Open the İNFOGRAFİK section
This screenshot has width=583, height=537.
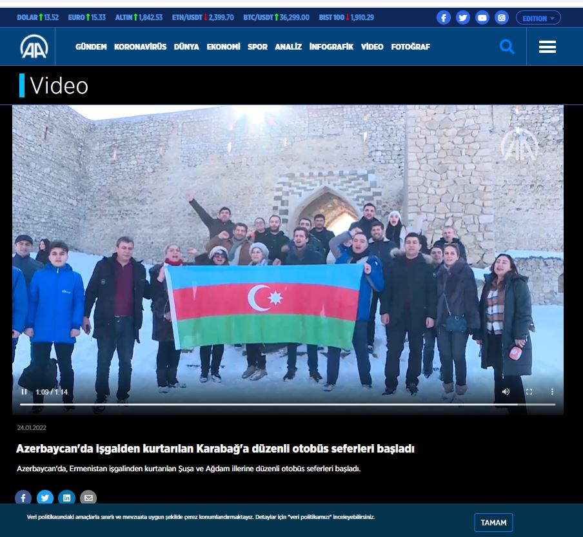click(331, 47)
